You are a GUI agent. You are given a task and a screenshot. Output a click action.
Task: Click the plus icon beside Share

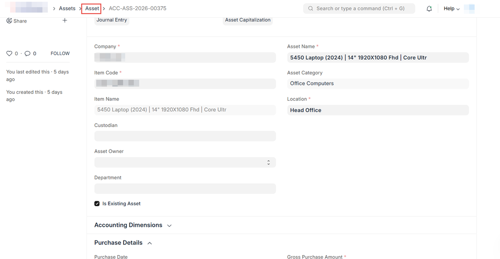tap(65, 21)
